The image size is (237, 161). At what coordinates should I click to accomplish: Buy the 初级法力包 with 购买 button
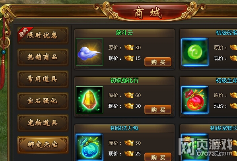(158, 157)
